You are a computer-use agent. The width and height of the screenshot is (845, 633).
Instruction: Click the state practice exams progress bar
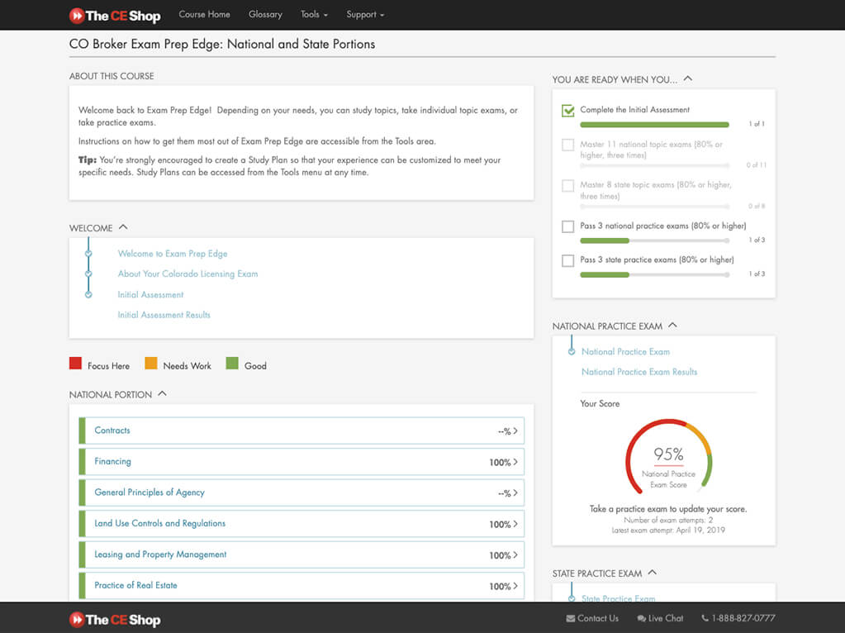pos(655,275)
